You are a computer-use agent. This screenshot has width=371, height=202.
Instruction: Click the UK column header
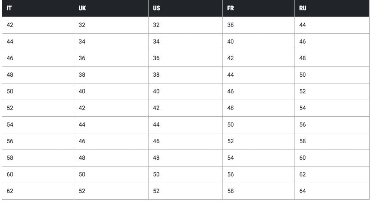point(82,8)
